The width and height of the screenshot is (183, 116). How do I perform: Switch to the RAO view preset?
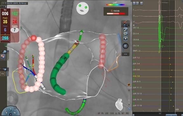click(x=112, y=113)
